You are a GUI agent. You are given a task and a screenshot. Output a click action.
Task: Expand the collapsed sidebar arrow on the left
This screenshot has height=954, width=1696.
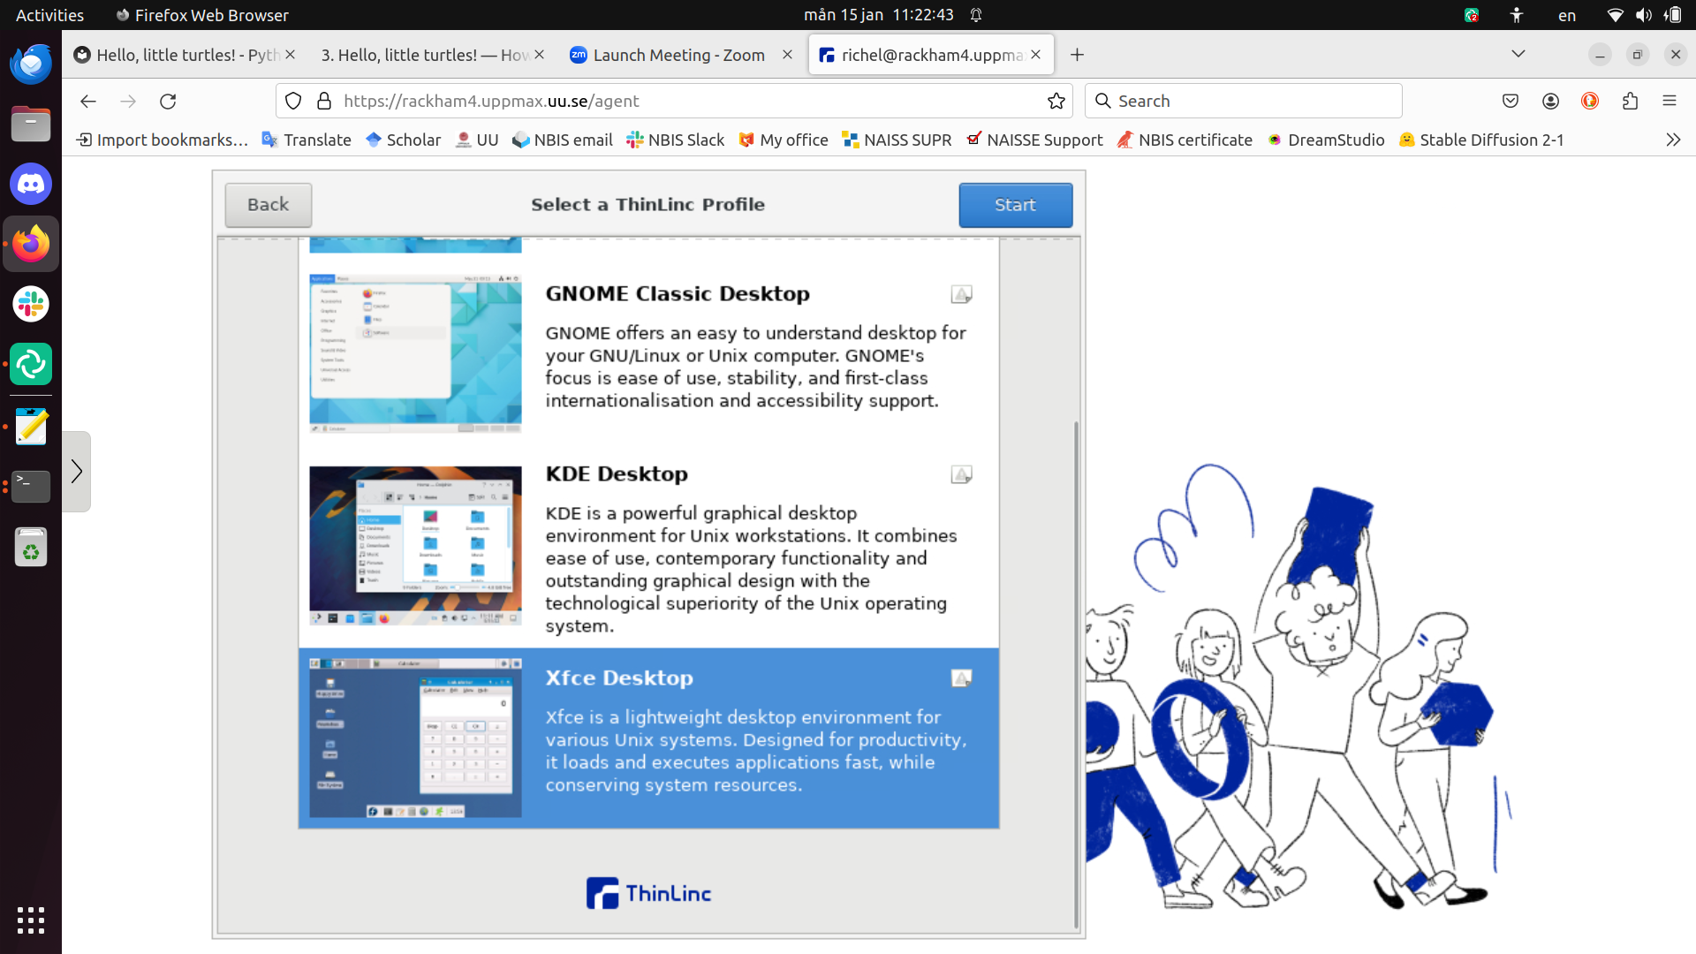pos(77,471)
